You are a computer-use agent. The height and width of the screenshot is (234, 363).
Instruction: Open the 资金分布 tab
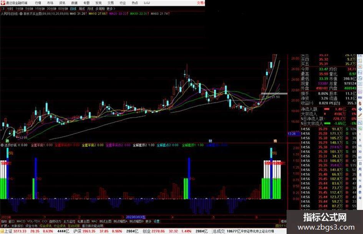31,226
